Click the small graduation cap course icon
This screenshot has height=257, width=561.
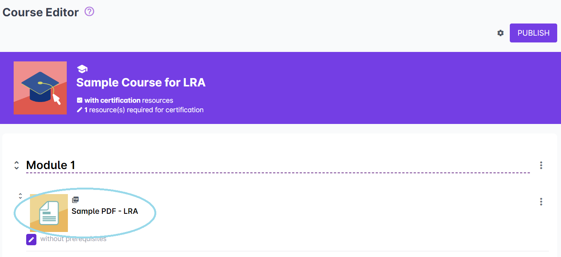[x=82, y=69]
